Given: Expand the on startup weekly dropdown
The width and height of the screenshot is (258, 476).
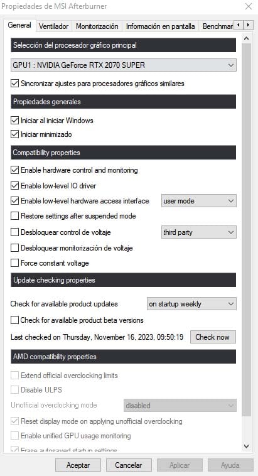Looking at the screenshot, I should click(191, 304).
